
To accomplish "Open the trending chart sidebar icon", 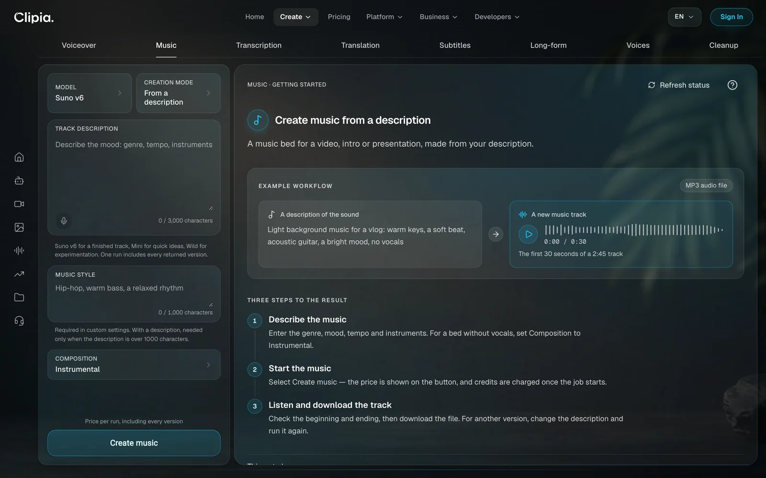I will coord(19,274).
